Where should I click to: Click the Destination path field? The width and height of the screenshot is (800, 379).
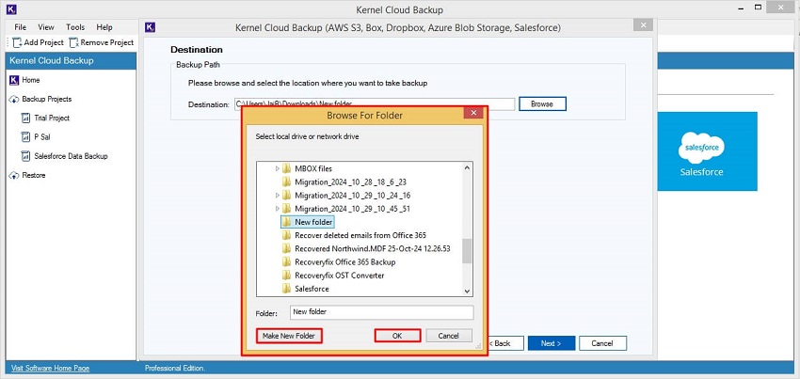[375, 103]
